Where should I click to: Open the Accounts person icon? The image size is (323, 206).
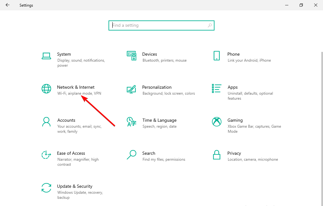click(46, 122)
